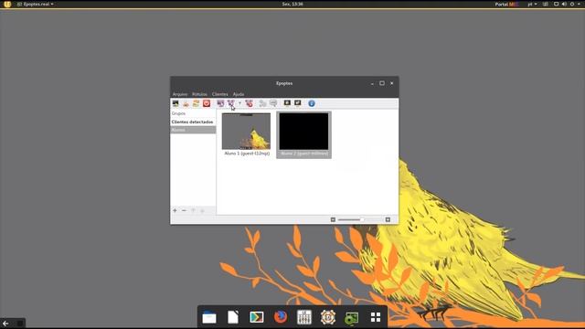This screenshot has width=585, height=329.
Task: Open the Files manager in the dock
Action: [209, 317]
